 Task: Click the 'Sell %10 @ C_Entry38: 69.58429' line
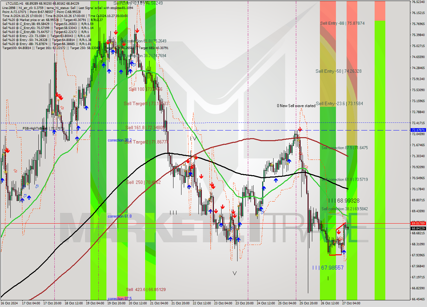coord(47,24)
